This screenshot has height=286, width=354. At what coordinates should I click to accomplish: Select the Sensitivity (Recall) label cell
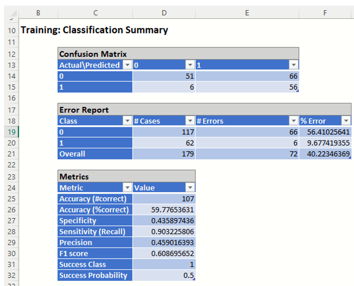95,232
